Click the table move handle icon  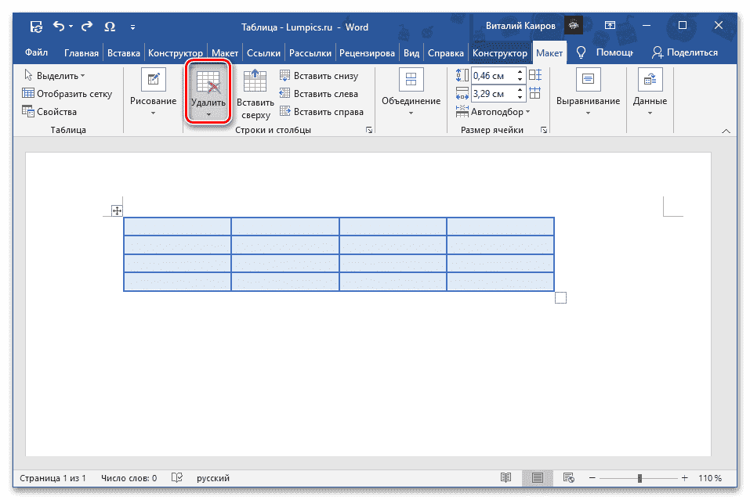point(117,210)
